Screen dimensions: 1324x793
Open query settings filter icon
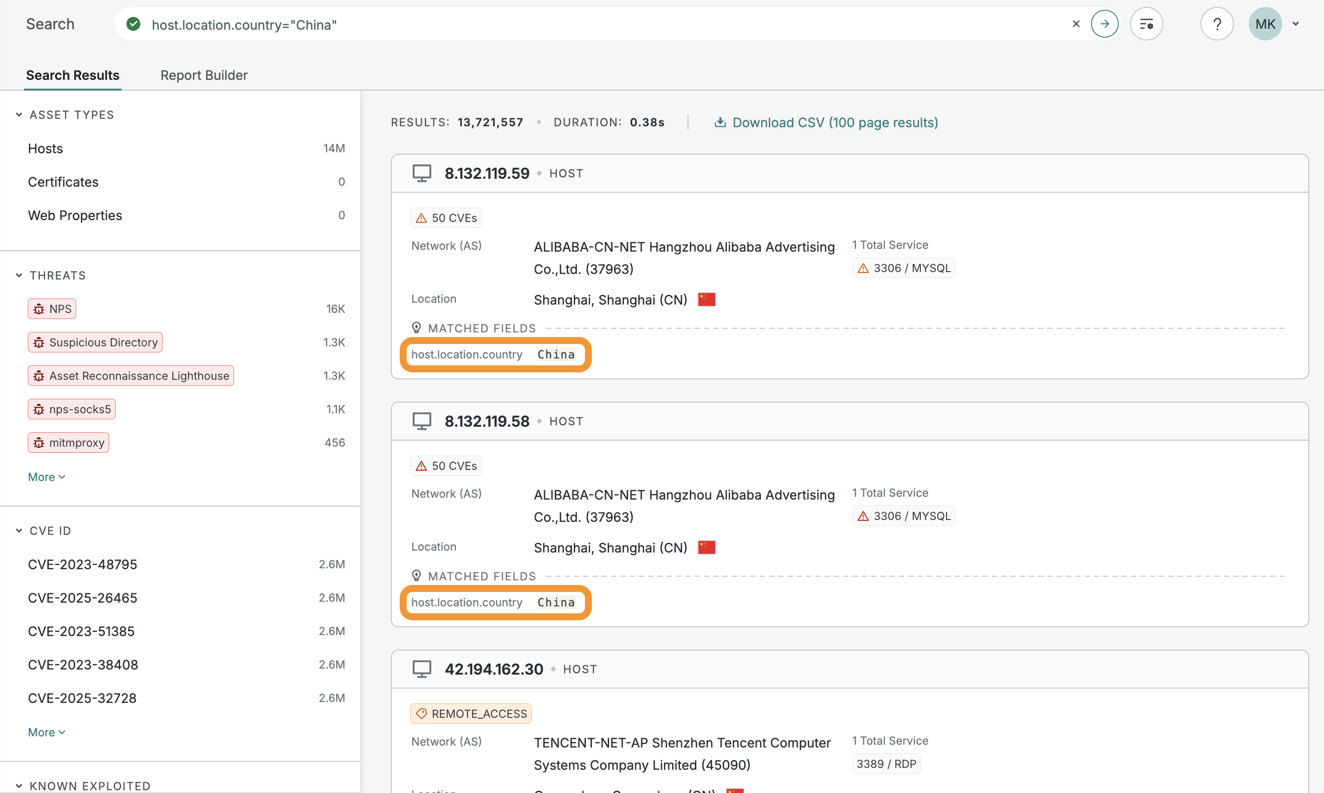[1146, 24]
